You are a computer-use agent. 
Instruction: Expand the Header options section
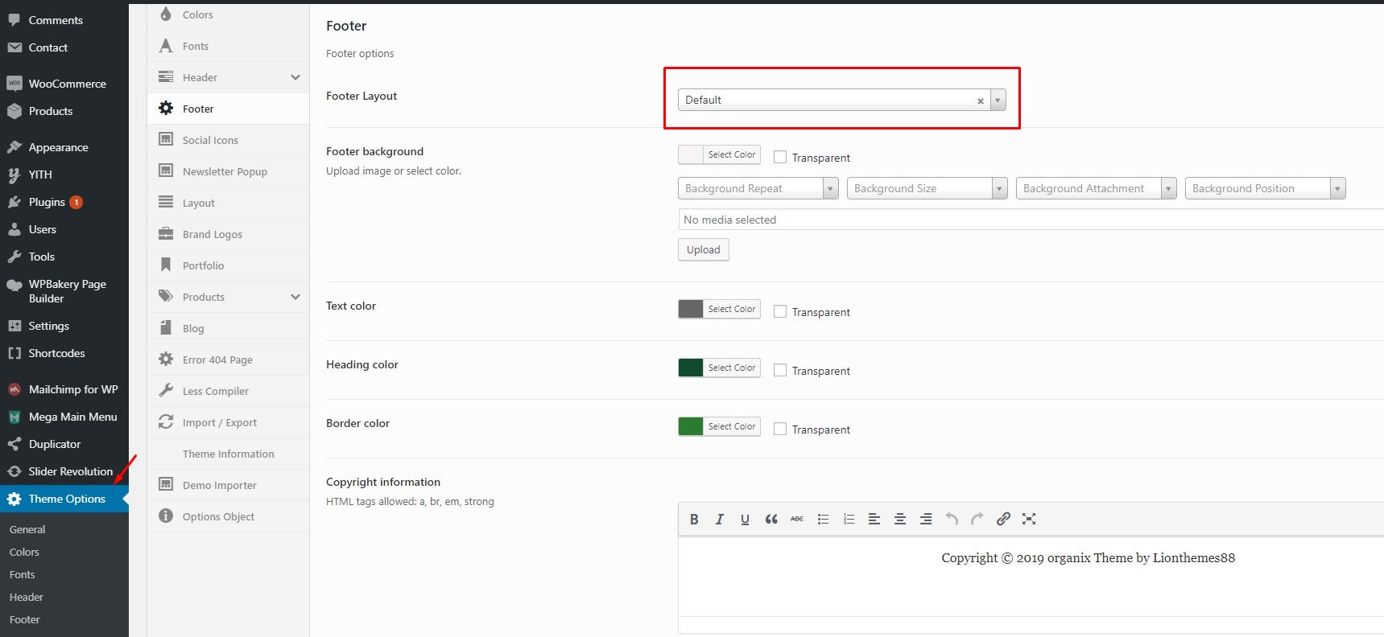coord(295,77)
